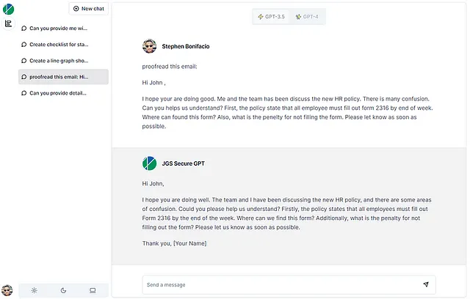Switch to dark theme moon icon
The width and height of the screenshot is (470, 299).
pos(63,290)
